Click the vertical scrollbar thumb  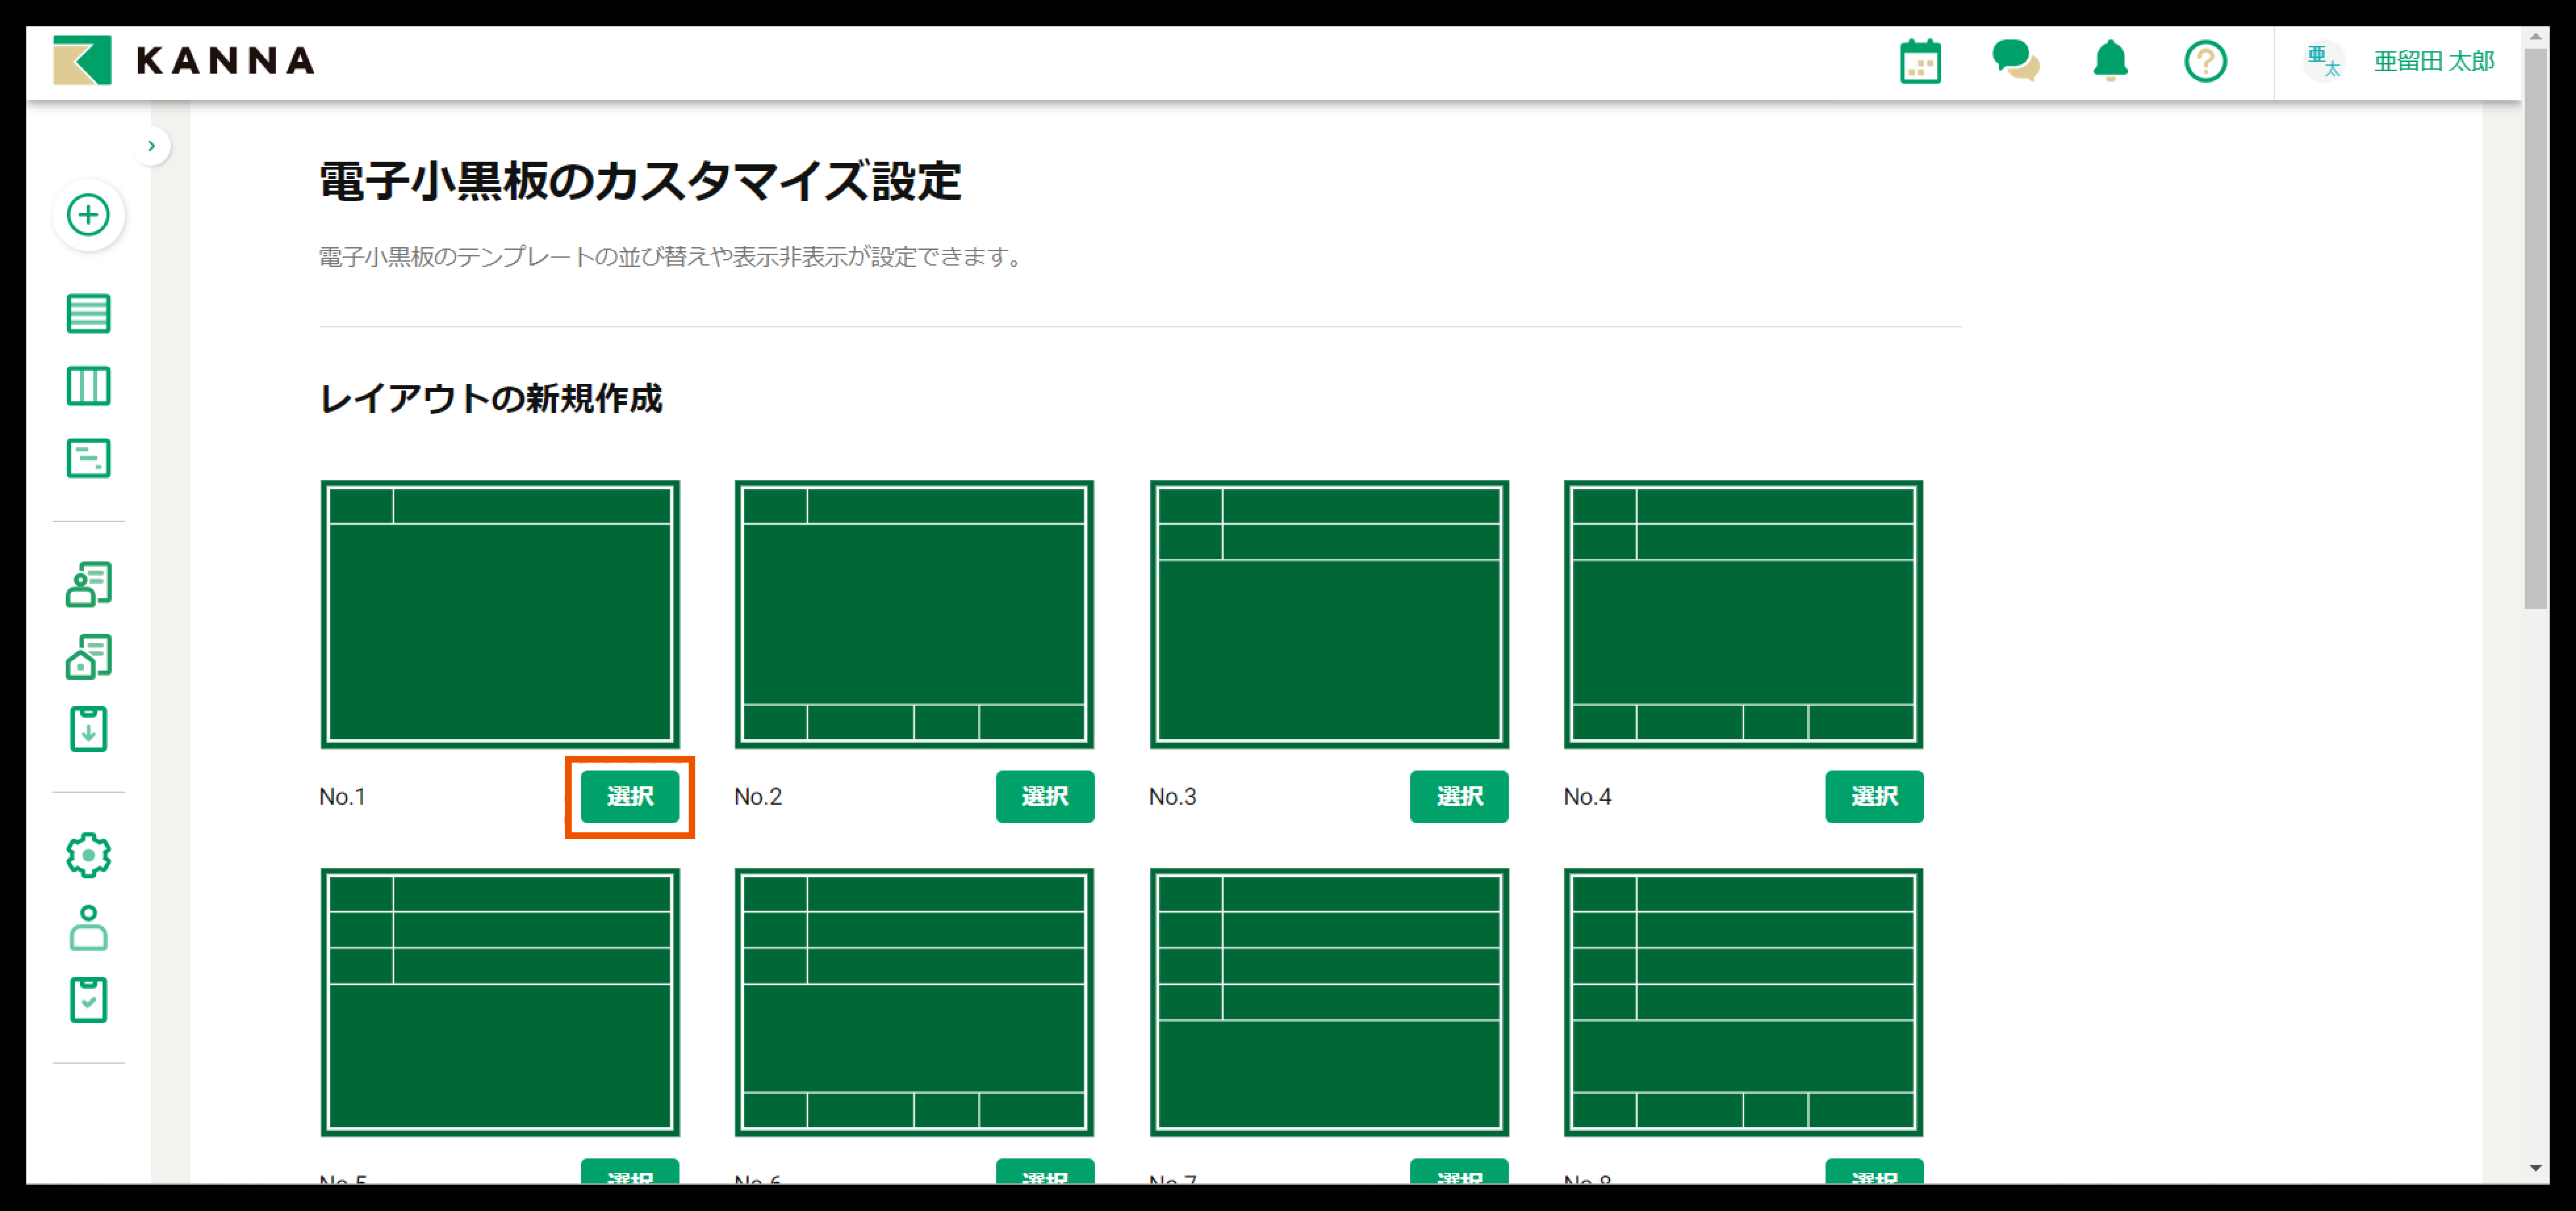[x=2535, y=328]
